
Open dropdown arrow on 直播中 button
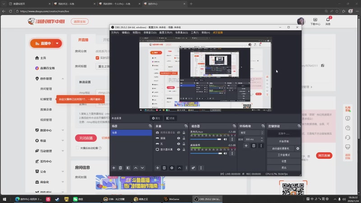point(57,43)
